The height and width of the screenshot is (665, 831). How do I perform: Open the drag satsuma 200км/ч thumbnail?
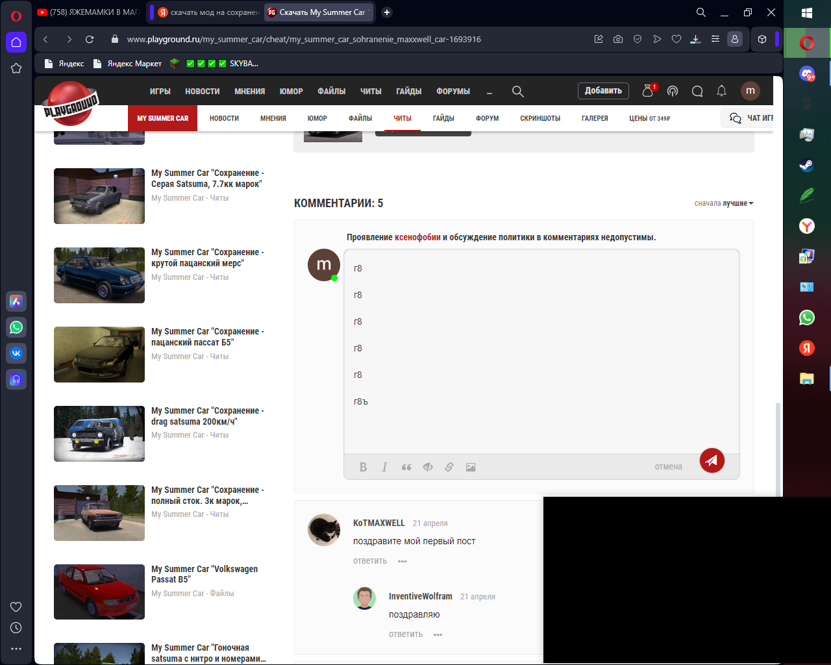tap(99, 433)
